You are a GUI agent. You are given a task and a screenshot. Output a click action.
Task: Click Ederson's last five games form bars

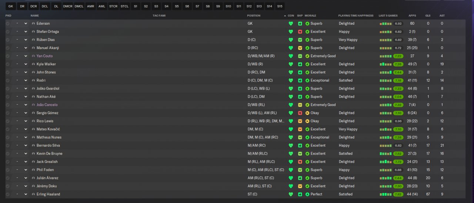[385, 23]
